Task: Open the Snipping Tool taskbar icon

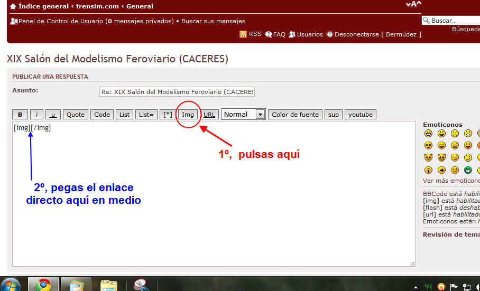Action: tap(140, 285)
